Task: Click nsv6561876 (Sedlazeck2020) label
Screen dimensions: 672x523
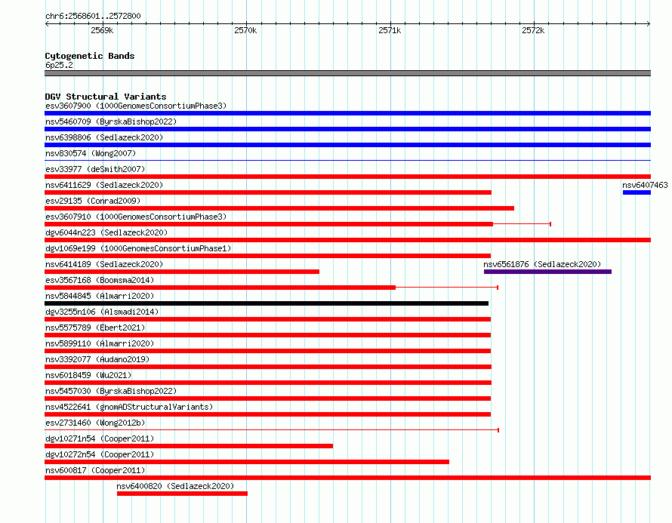Action: tap(542, 264)
